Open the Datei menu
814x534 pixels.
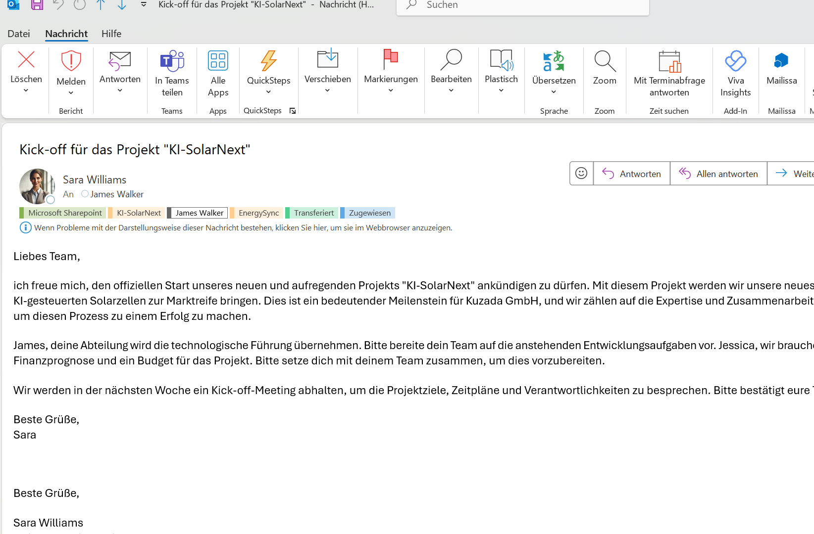coord(19,34)
